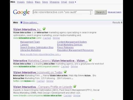
Task: Open Vizion Interactive, Inc. result title
Action: [27, 29]
